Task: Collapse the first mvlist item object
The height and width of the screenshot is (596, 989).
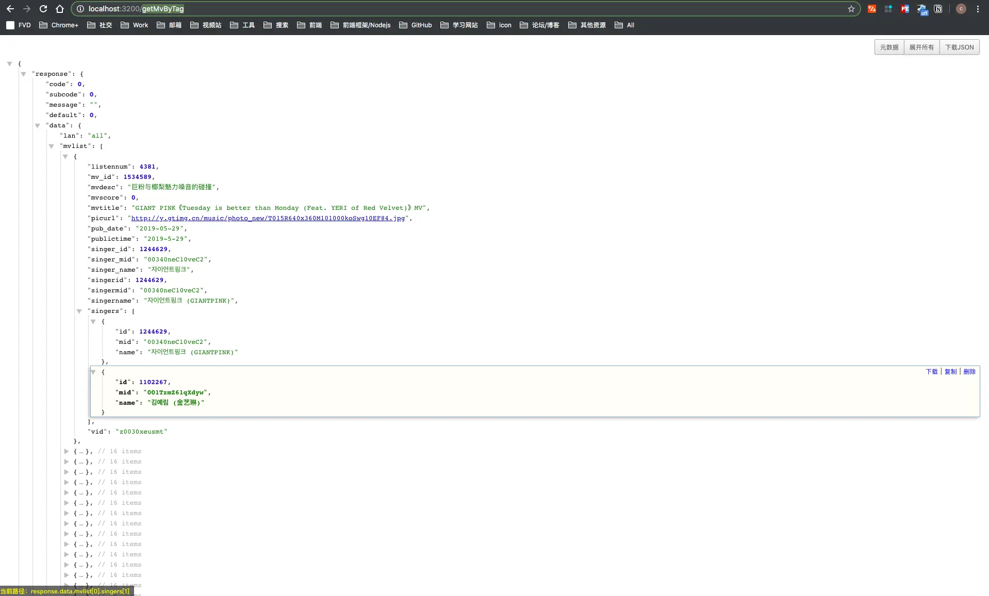Action: [x=65, y=157]
